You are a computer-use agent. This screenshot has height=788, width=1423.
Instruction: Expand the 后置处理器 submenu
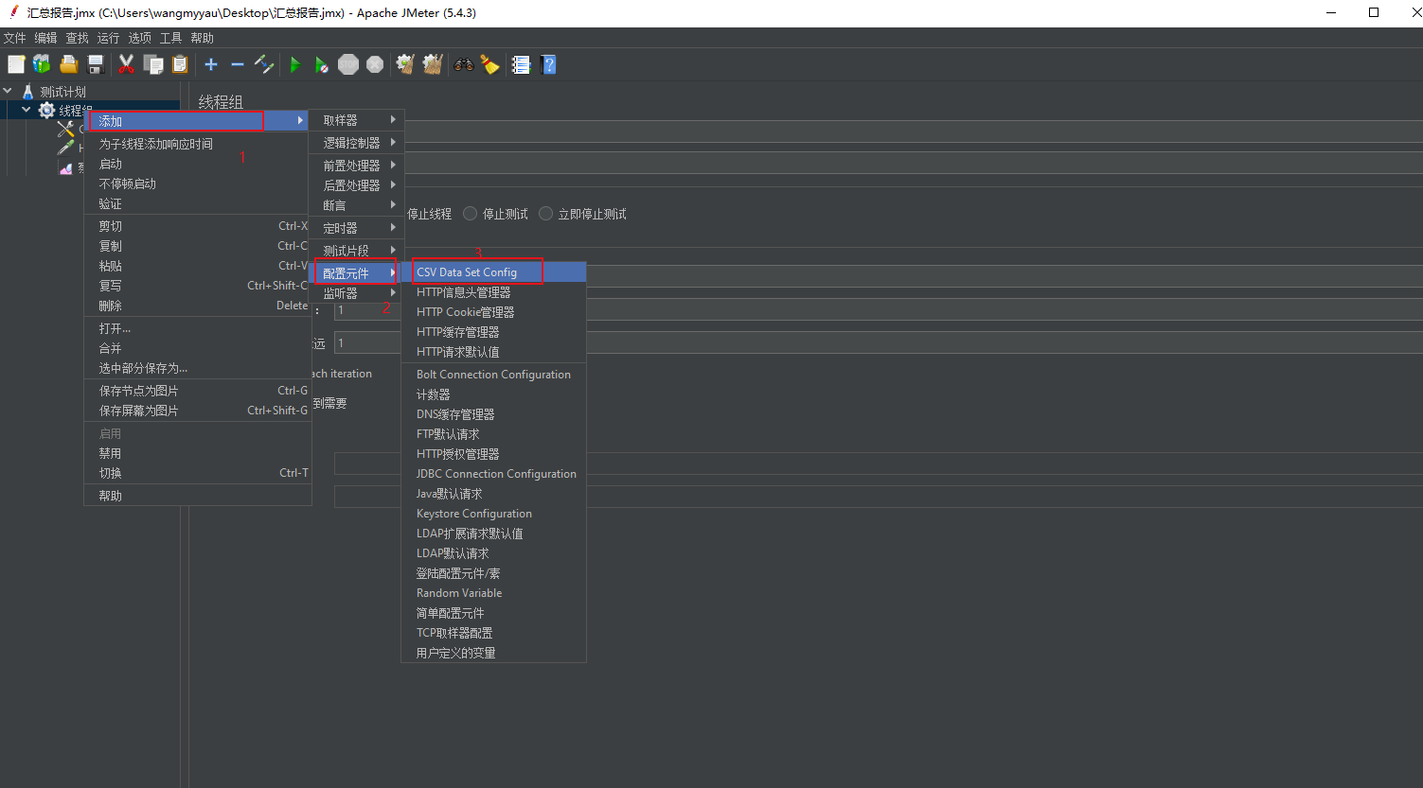click(x=357, y=185)
